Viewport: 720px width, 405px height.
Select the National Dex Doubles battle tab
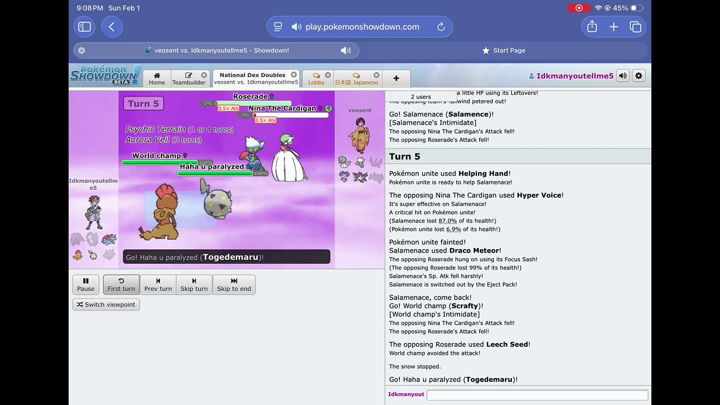[x=256, y=79]
